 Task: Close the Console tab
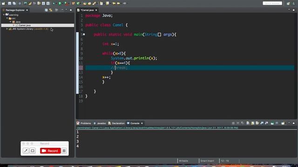point(142,123)
